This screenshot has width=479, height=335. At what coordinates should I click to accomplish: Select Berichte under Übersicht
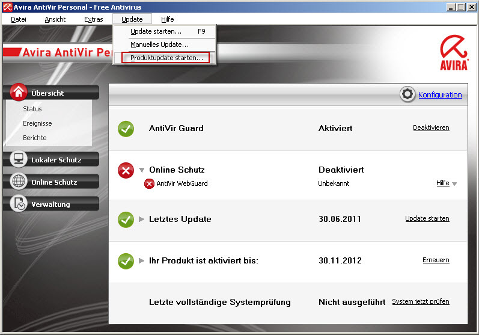tap(34, 138)
